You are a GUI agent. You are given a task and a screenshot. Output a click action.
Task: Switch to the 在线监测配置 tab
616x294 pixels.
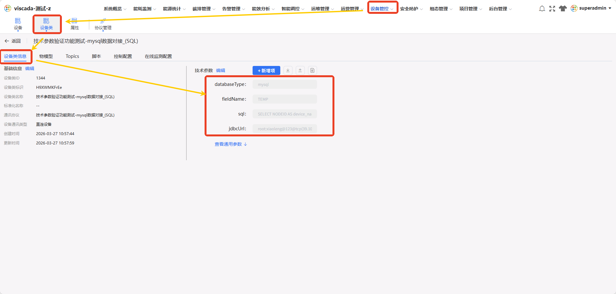[158, 56]
